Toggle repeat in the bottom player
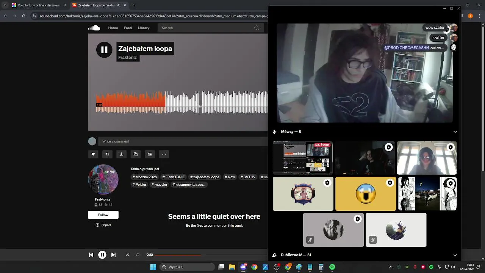485x273 pixels. tap(138, 255)
